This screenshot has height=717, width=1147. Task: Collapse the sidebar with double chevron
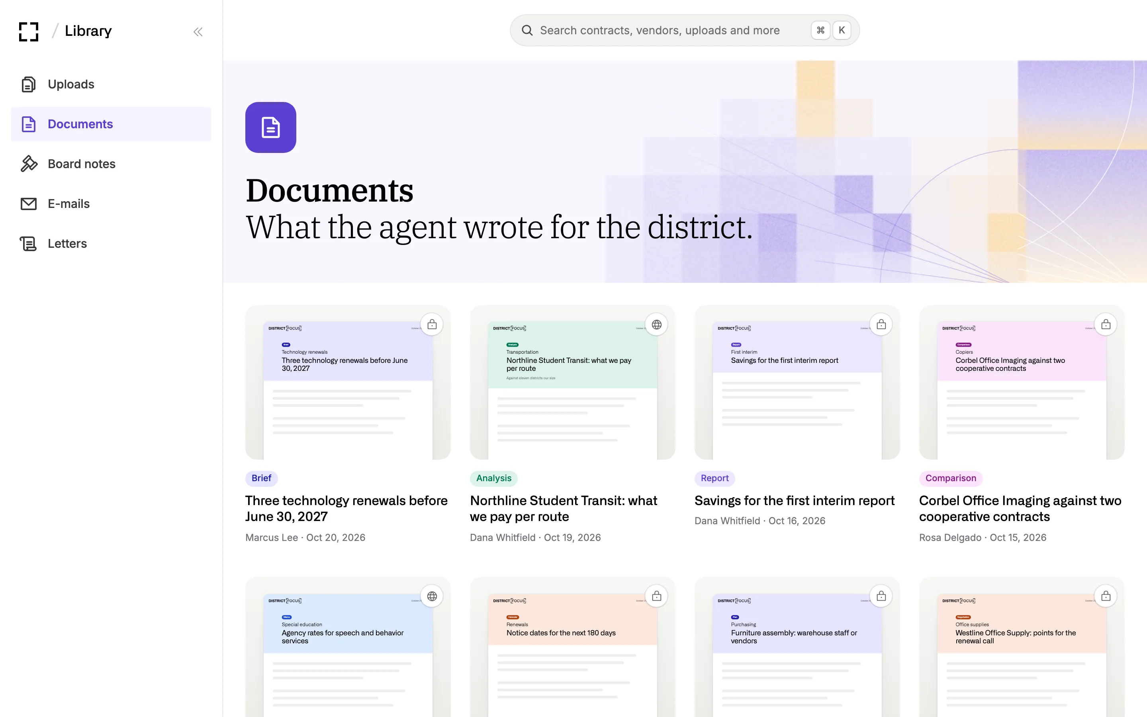pyautogui.click(x=198, y=32)
